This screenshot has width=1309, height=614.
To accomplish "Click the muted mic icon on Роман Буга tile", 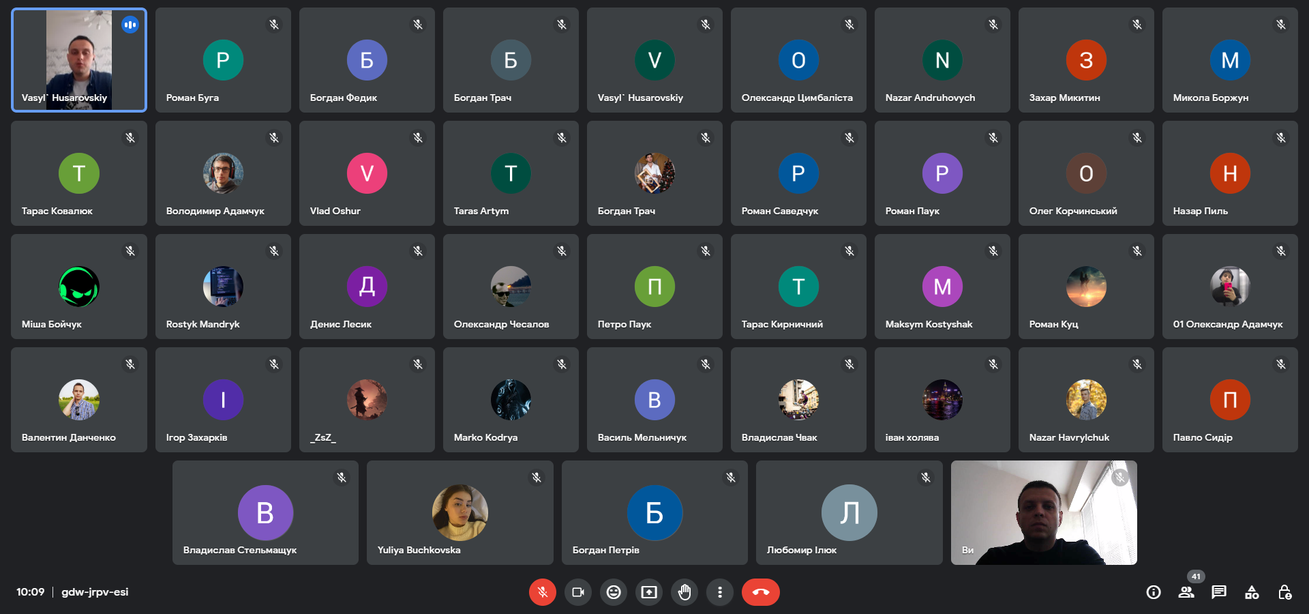I will [274, 25].
